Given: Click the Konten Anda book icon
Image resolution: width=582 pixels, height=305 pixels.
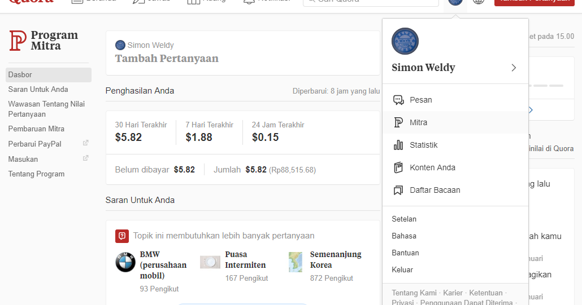Looking at the screenshot, I should click(x=398, y=167).
